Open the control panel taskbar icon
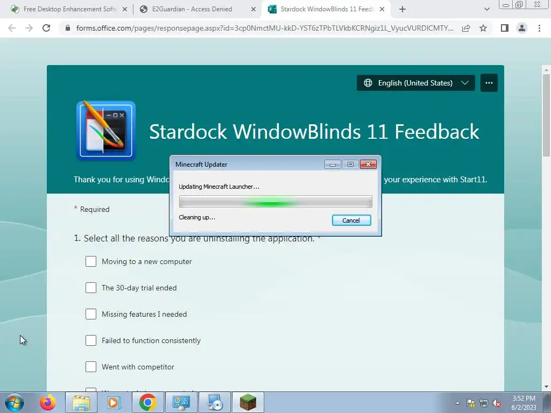Viewport: 551px width, 413px height. pyautogui.click(x=181, y=402)
